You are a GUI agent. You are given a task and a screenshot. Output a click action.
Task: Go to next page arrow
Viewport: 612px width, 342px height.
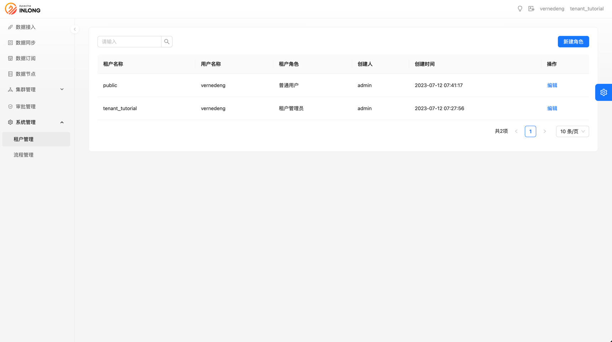[x=544, y=131]
